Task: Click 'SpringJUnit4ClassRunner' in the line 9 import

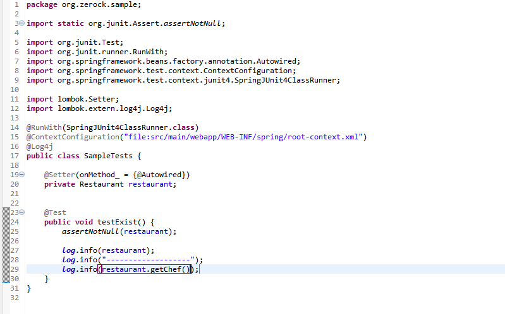Action: 285,80
